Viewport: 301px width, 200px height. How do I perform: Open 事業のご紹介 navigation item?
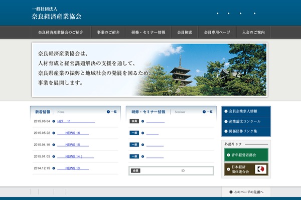tap(108, 32)
